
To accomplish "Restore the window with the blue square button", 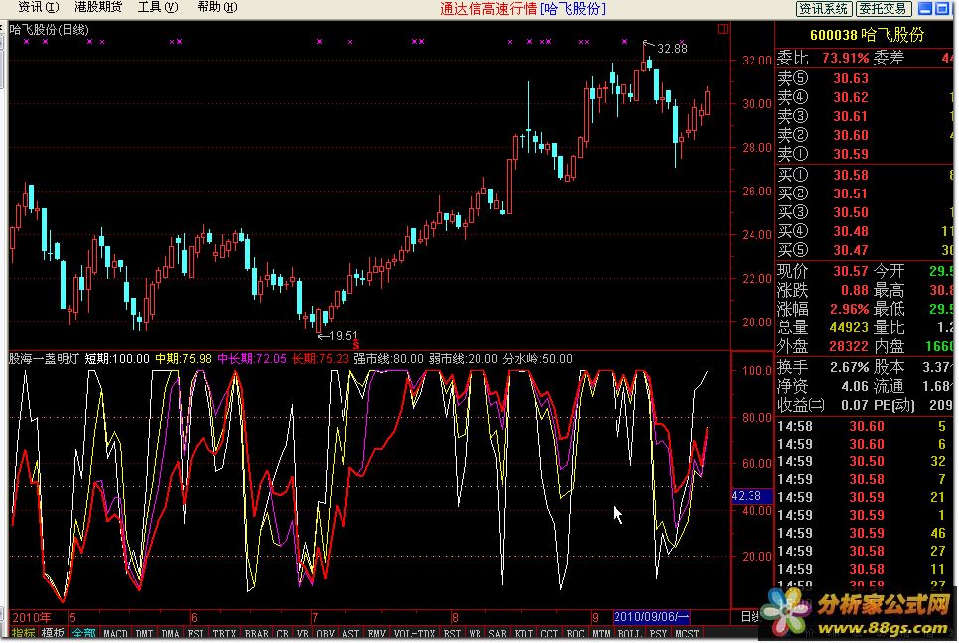I will point(942,9).
